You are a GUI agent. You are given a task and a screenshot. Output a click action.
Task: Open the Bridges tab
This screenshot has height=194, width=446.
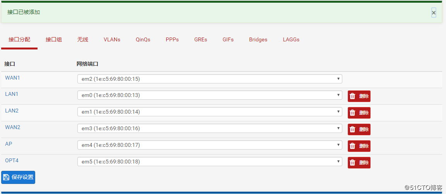258,40
